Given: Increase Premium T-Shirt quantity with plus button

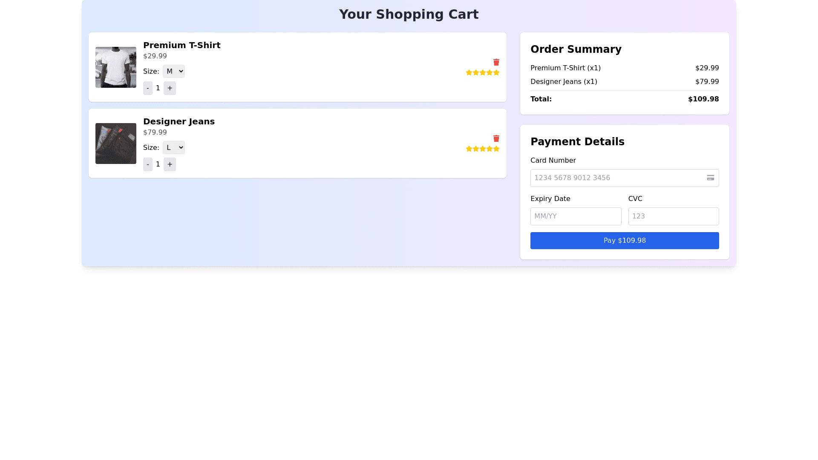Looking at the screenshot, I should point(170,88).
